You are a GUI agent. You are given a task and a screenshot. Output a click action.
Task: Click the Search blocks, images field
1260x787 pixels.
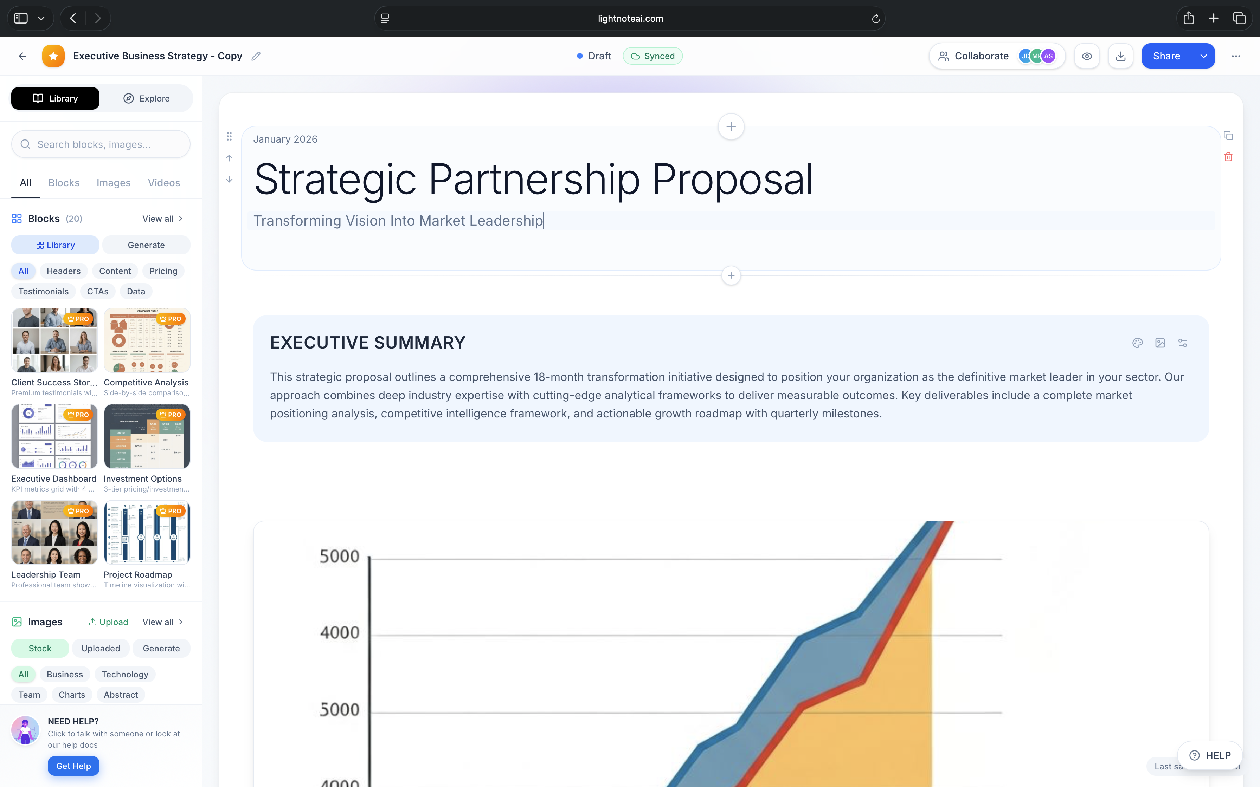click(101, 144)
